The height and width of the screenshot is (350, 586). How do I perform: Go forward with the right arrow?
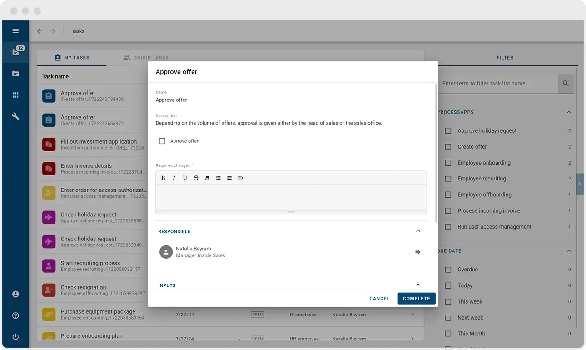[53, 31]
